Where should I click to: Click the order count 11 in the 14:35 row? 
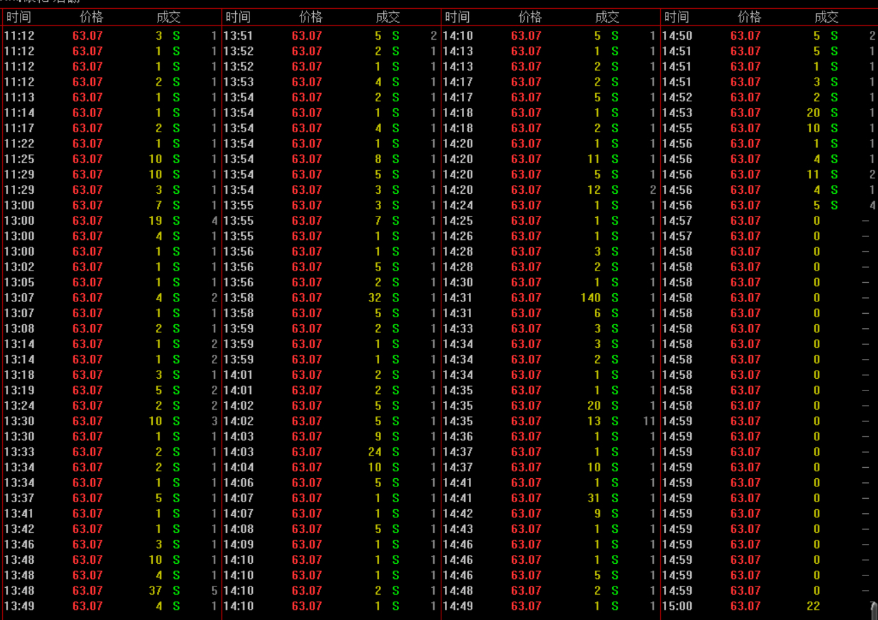click(x=649, y=421)
